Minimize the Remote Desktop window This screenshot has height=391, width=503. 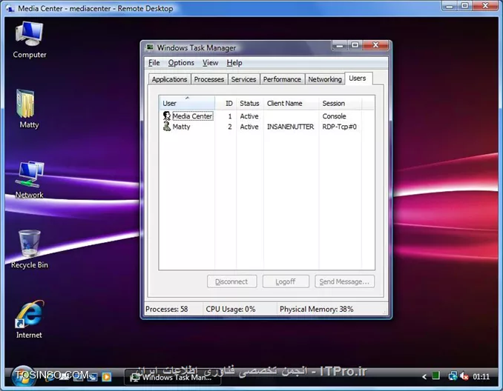click(449, 6)
